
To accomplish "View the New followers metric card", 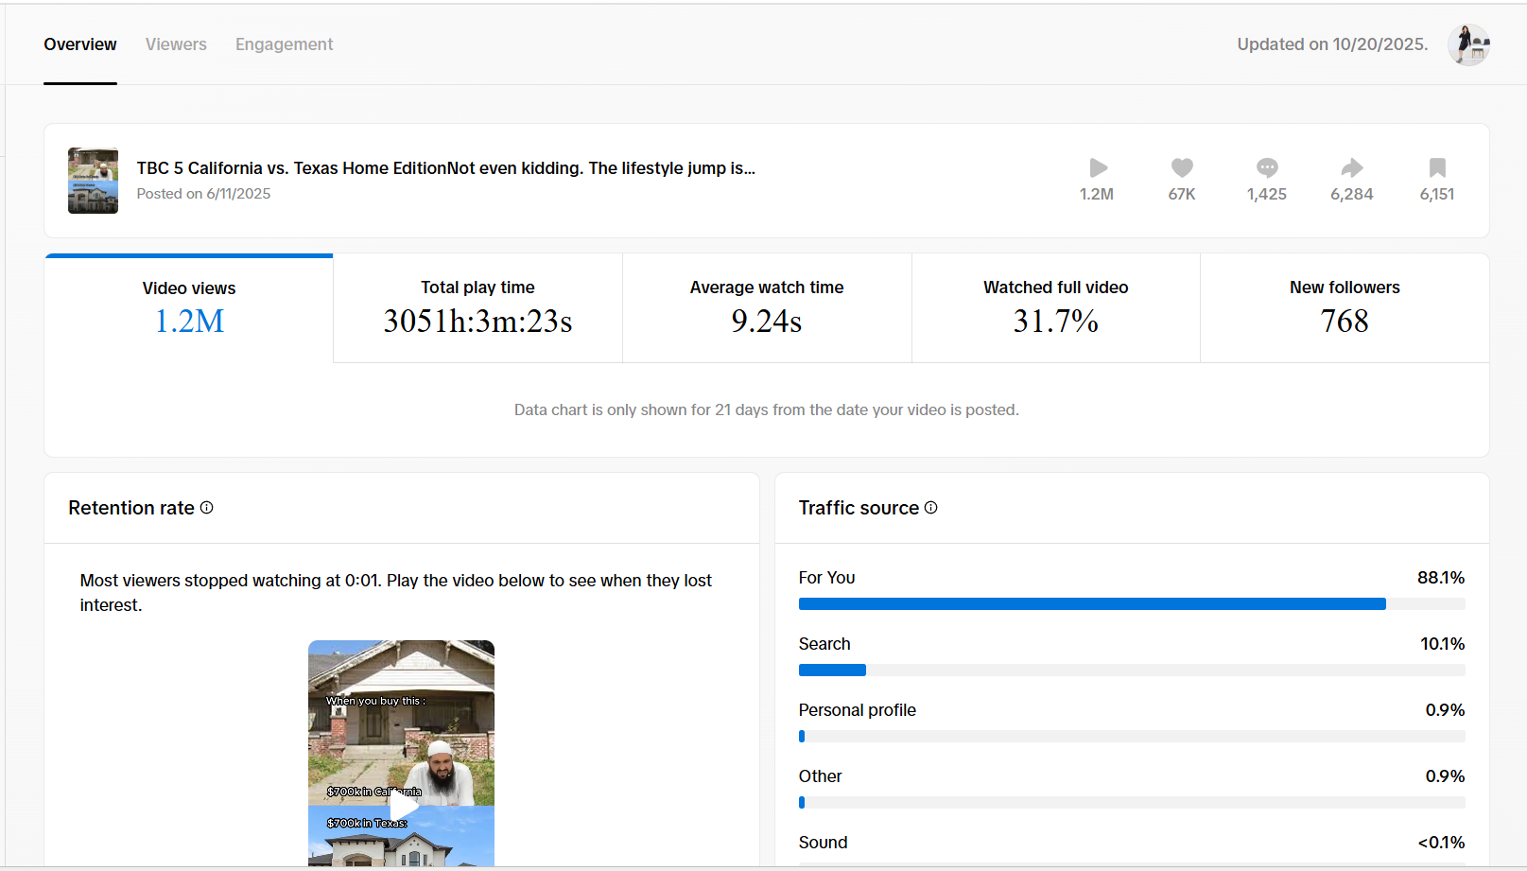I will [x=1345, y=308].
